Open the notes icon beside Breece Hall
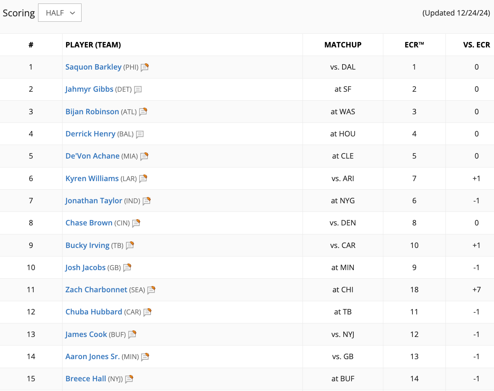 (129, 379)
